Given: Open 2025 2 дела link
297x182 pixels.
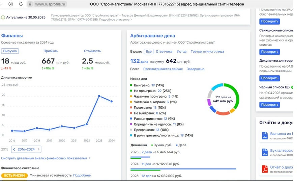Looking at the screenshot, I should 147,152.
